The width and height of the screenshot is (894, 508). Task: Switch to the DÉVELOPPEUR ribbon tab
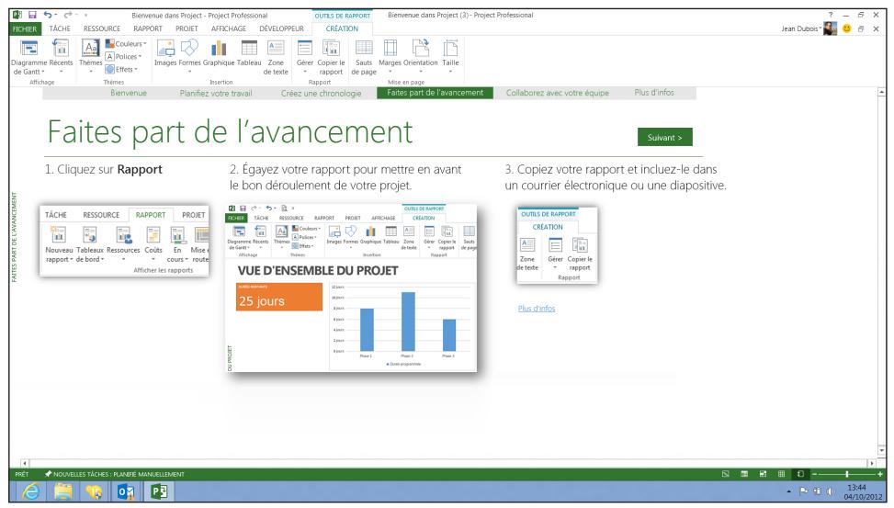pyautogui.click(x=281, y=28)
